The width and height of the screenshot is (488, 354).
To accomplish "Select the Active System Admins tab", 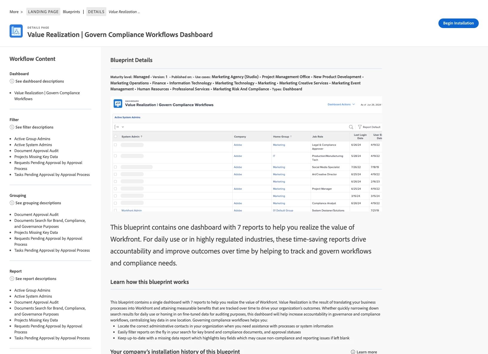I will click(x=128, y=118).
